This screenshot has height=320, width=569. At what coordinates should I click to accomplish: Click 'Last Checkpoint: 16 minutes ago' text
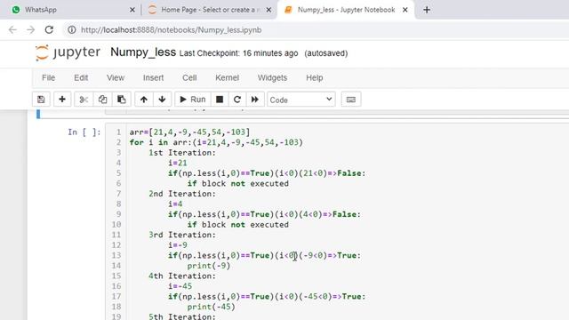(x=238, y=53)
